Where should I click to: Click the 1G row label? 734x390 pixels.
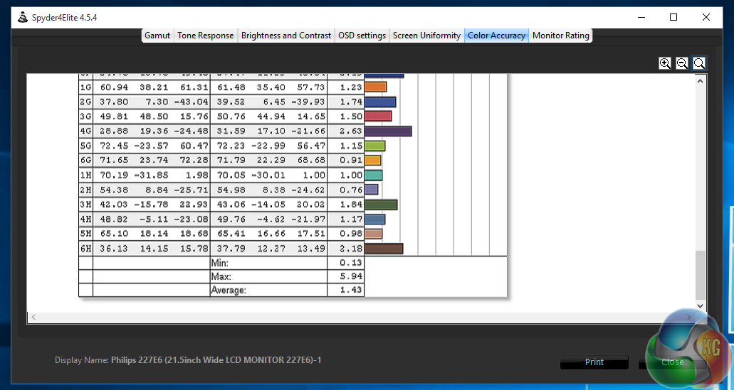click(85, 87)
